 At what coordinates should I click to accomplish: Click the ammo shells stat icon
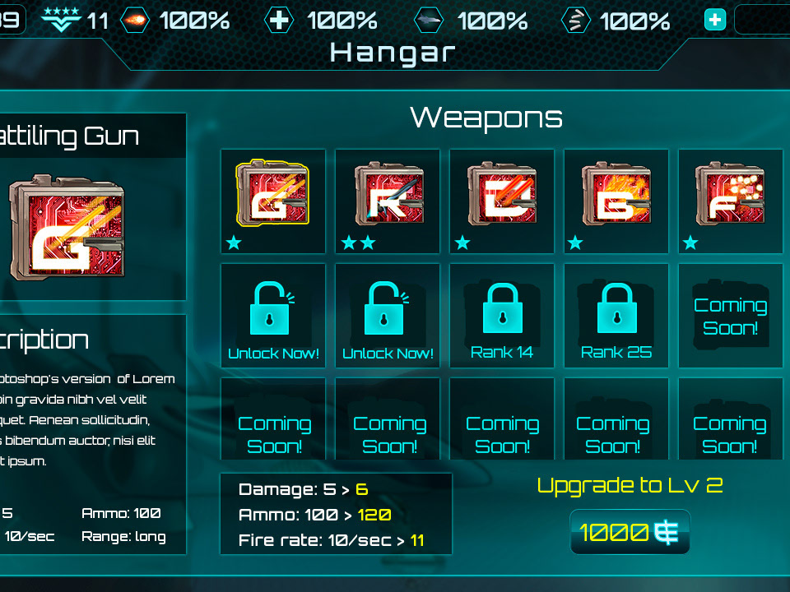[x=575, y=21]
